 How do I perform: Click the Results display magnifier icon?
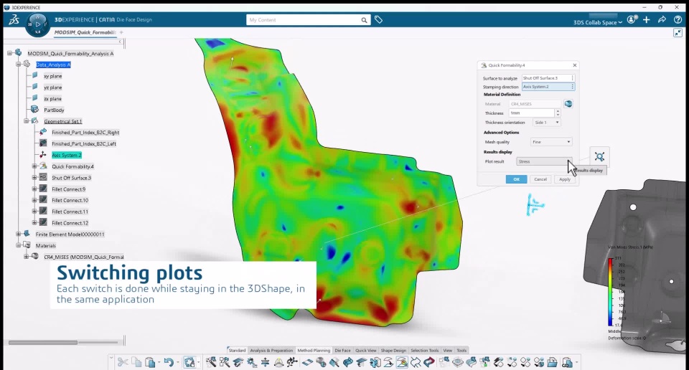[599, 157]
